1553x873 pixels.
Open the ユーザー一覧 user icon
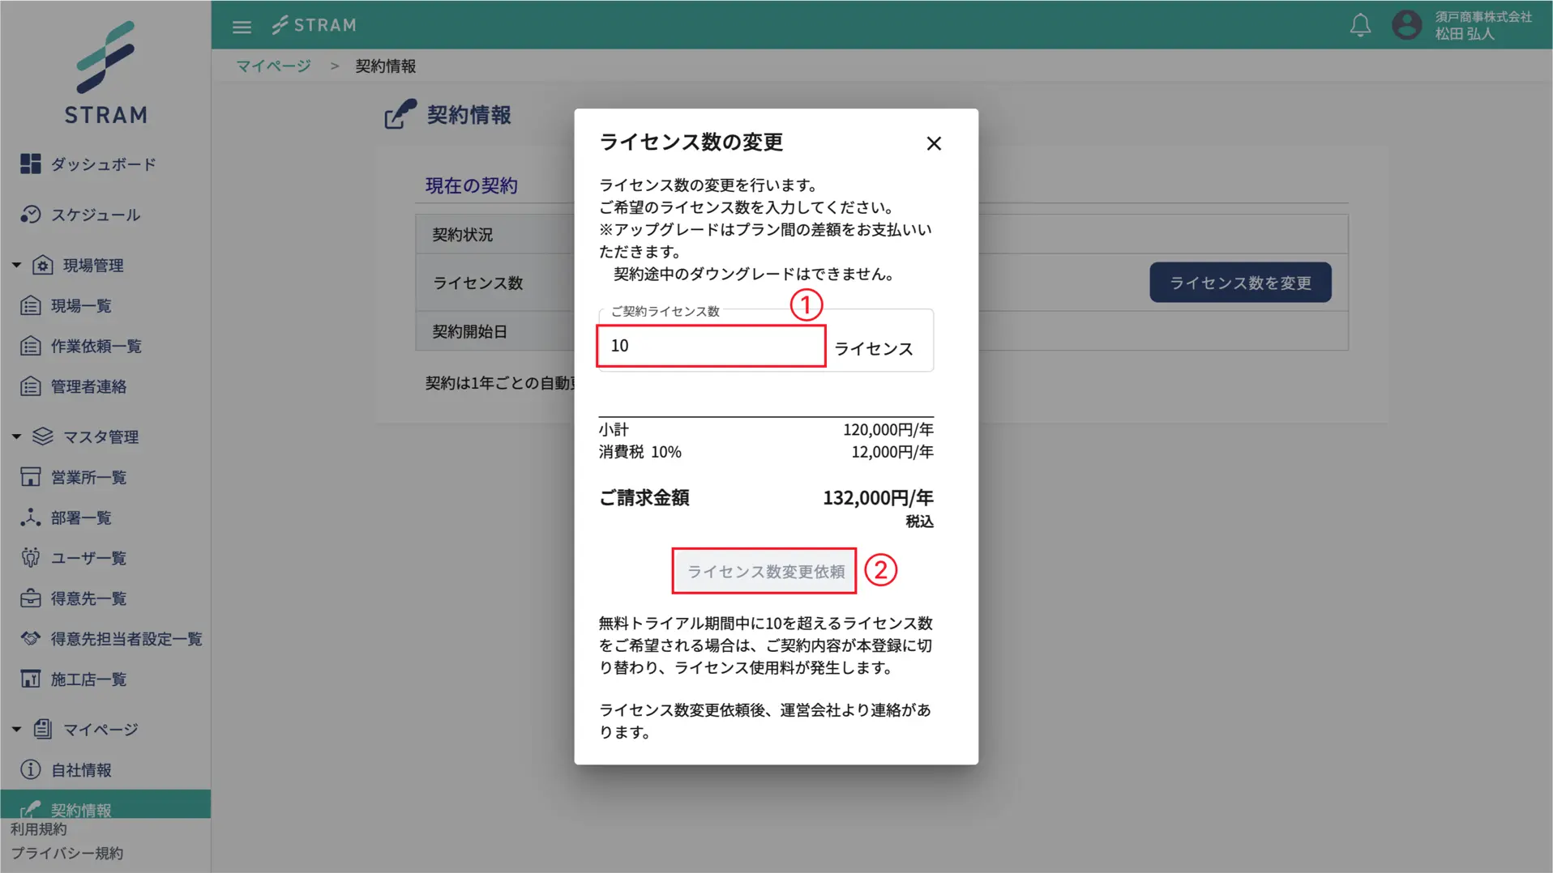click(x=30, y=557)
